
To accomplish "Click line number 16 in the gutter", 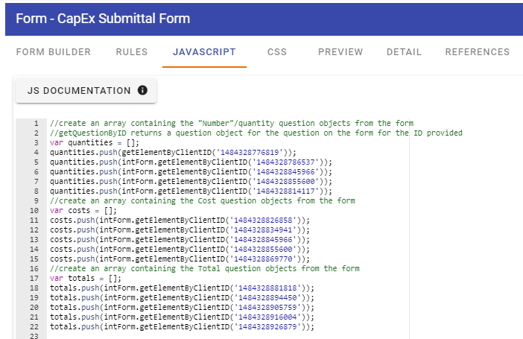I will click(34, 269).
